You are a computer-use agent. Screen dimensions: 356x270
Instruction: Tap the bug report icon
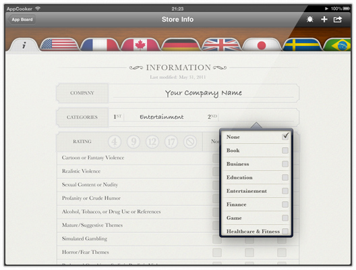tap(309, 20)
